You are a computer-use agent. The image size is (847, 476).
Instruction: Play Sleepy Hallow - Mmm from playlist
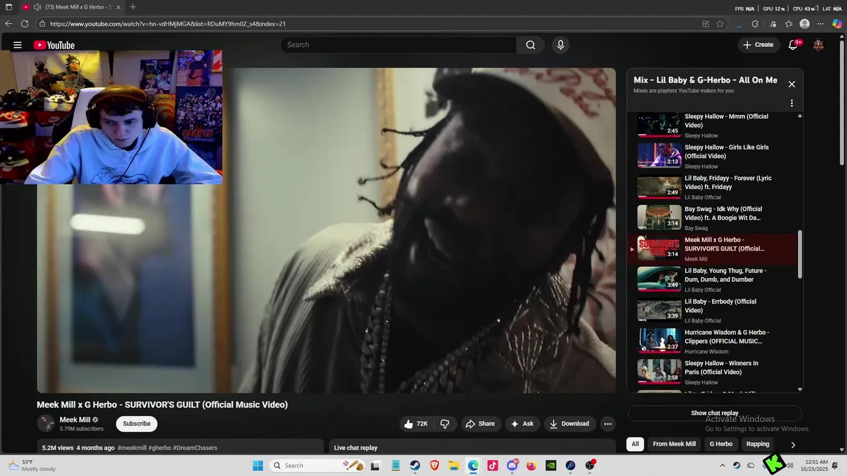tap(711, 125)
